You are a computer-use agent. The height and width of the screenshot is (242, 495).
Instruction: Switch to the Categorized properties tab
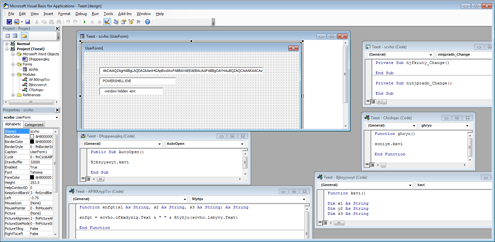pos(34,125)
